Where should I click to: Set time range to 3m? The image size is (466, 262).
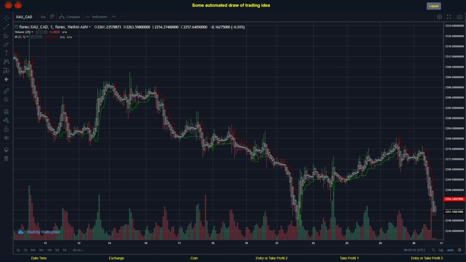(41, 250)
